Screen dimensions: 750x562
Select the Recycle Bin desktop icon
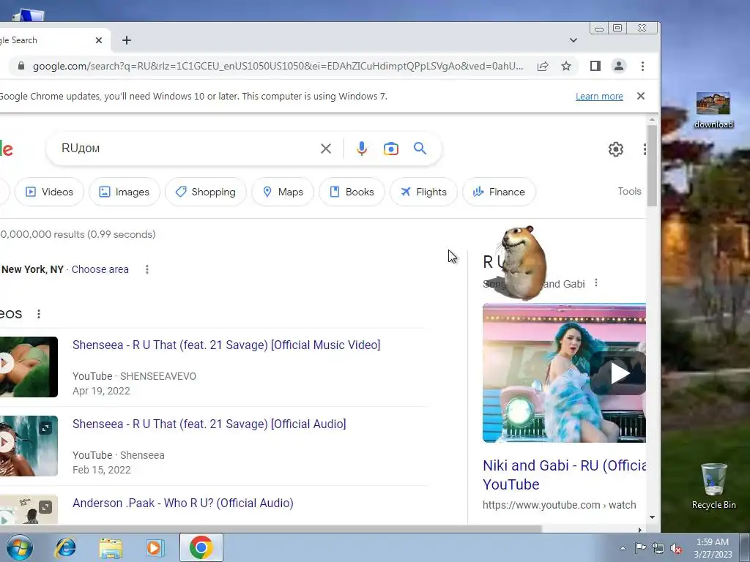713,486
